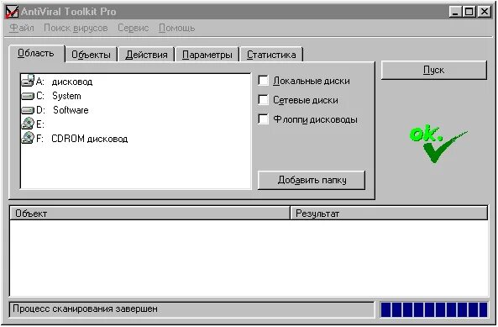Select the D: Software hard disk icon
The width and height of the screenshot is (498, 327).
[x=28, y=110]
